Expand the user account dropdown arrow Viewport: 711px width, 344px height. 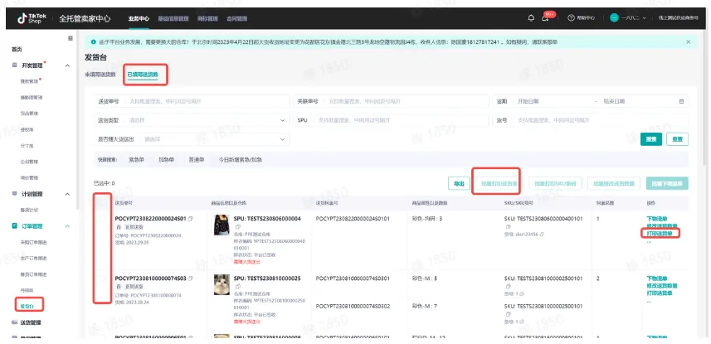(644, 18)
